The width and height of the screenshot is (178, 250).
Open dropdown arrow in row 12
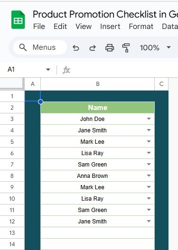[149, 222]
